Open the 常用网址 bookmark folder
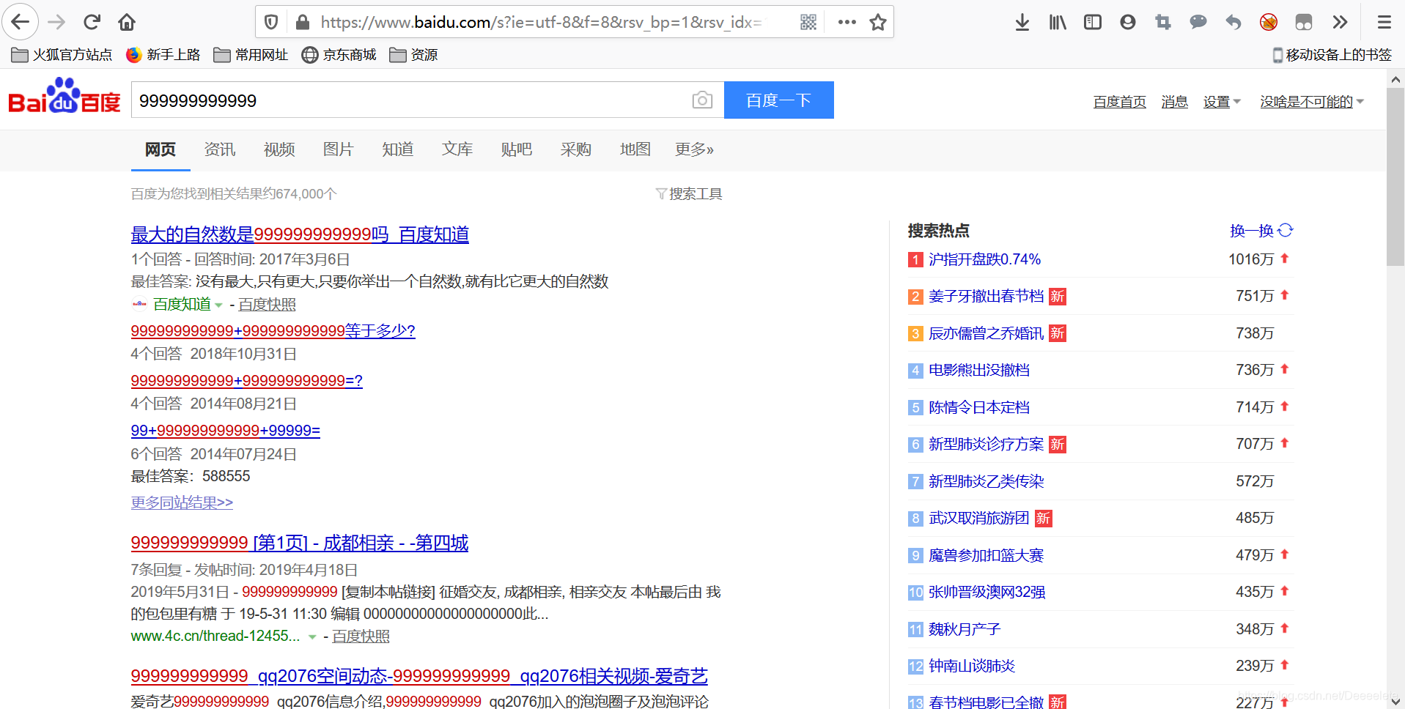The width and height of the screenshot is (1405, 709). 251,55
